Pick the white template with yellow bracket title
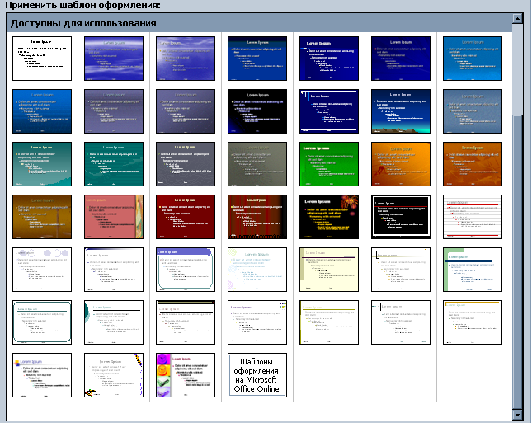The height and width of the screenshot is (423, 532). pos(401,270)
